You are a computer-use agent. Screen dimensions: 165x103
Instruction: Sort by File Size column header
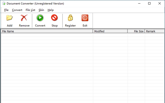[136, 31]
